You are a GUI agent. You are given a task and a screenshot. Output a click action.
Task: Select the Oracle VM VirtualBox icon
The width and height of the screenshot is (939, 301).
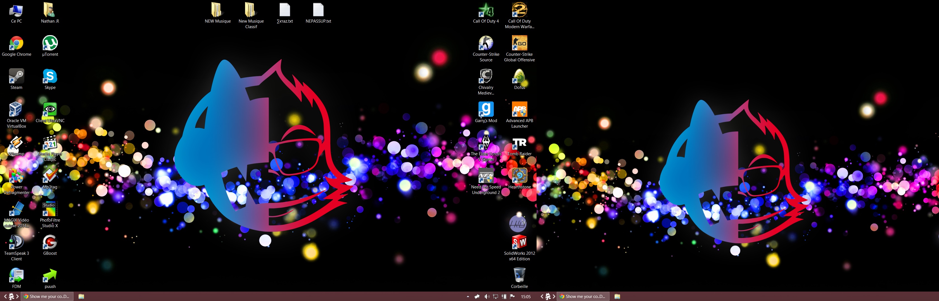pos(16,115)
